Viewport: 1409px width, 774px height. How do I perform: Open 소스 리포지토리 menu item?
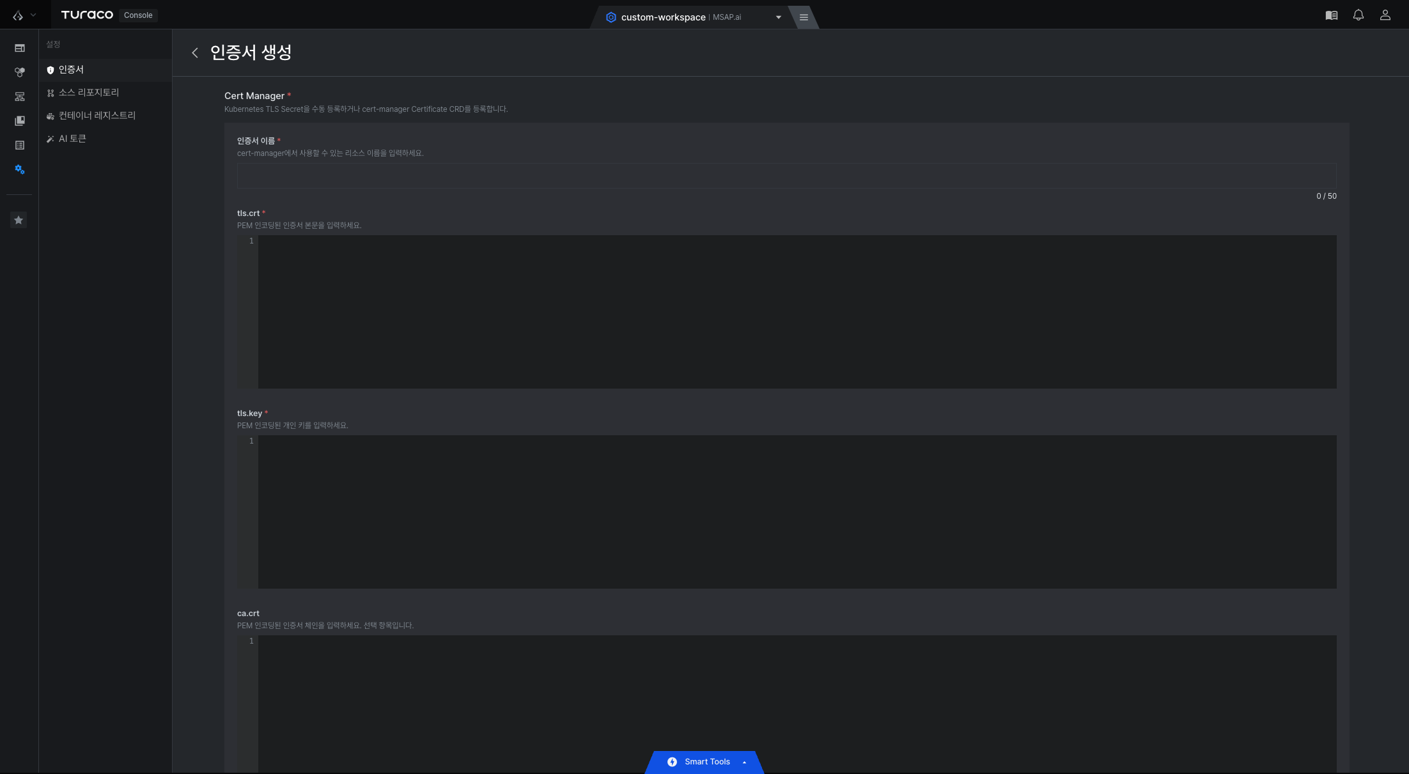tap(105, 93)
